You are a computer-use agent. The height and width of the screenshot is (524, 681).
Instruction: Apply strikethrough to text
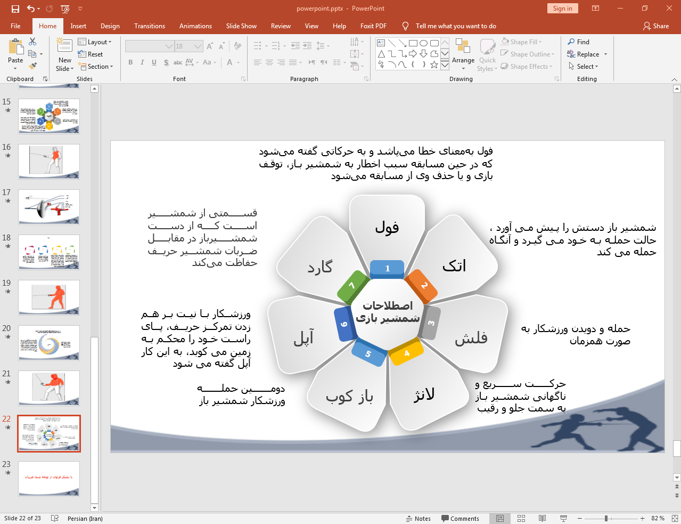[x=178, y=62]
